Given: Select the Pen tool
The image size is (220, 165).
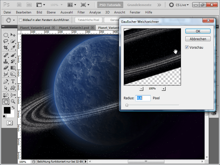Looking at the screenshot, I should tap(5, 81).
